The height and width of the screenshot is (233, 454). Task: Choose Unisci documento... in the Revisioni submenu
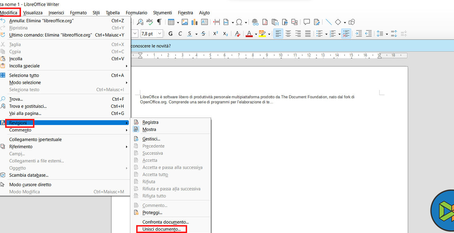click(x=161, y=229)
